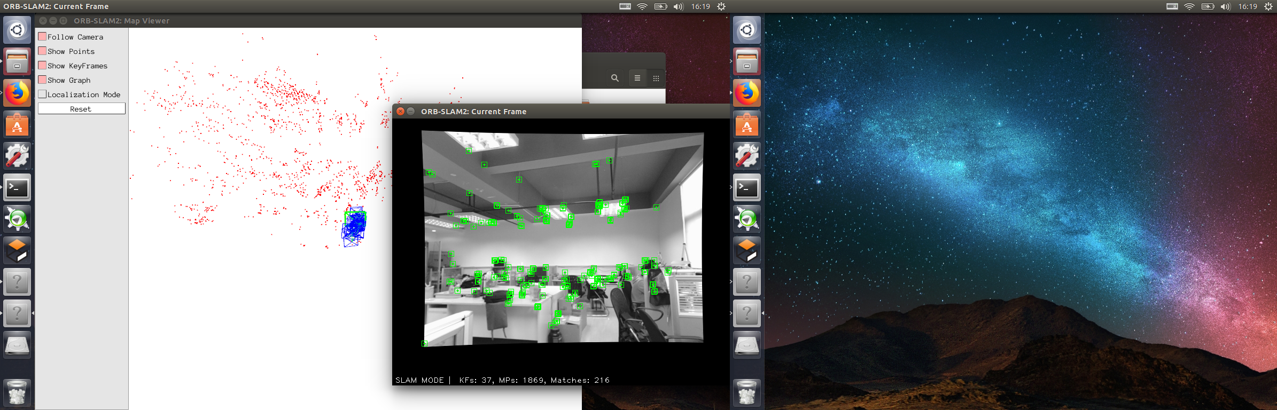Toggle the Follow Camera checkbox
The image size is (1277, 410).
click(42, 36)
